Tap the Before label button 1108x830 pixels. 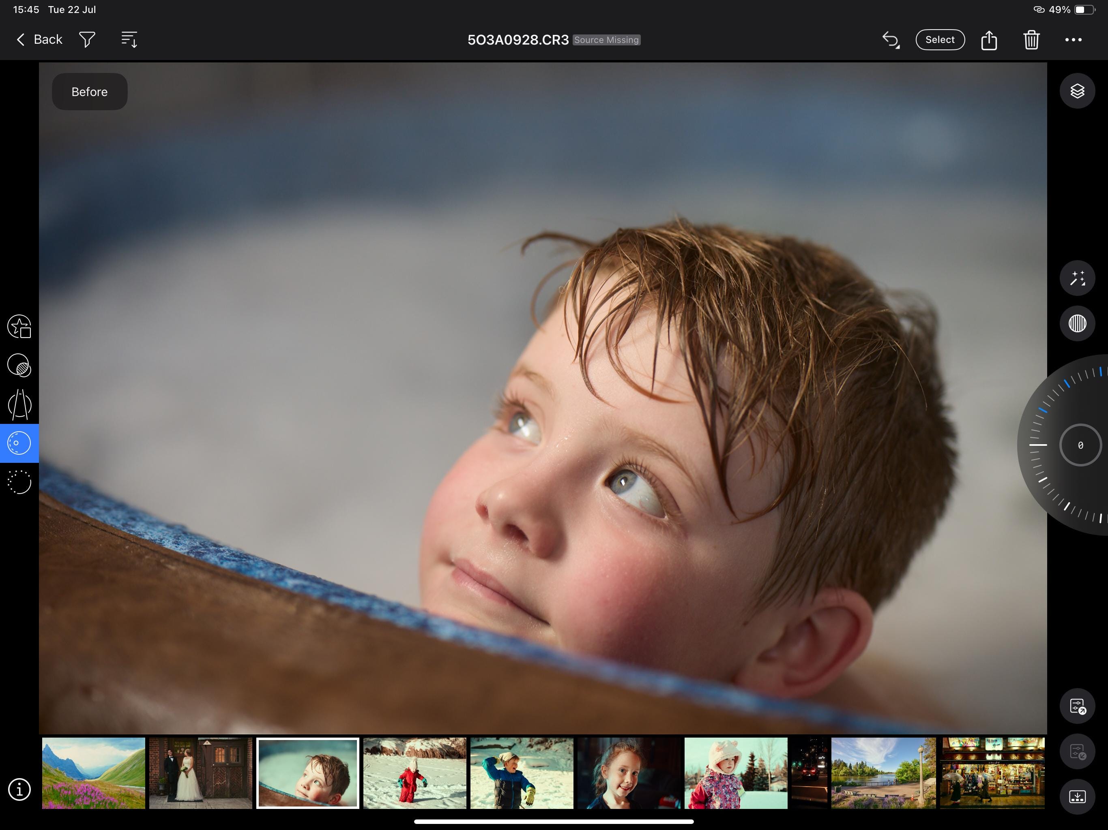90,92
